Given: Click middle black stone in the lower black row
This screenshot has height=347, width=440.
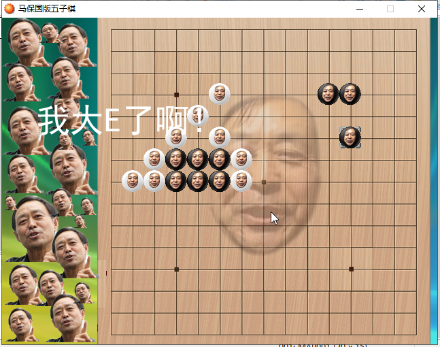Looking at the screenshot, I should pyautogui.click(x=197, y=181).
